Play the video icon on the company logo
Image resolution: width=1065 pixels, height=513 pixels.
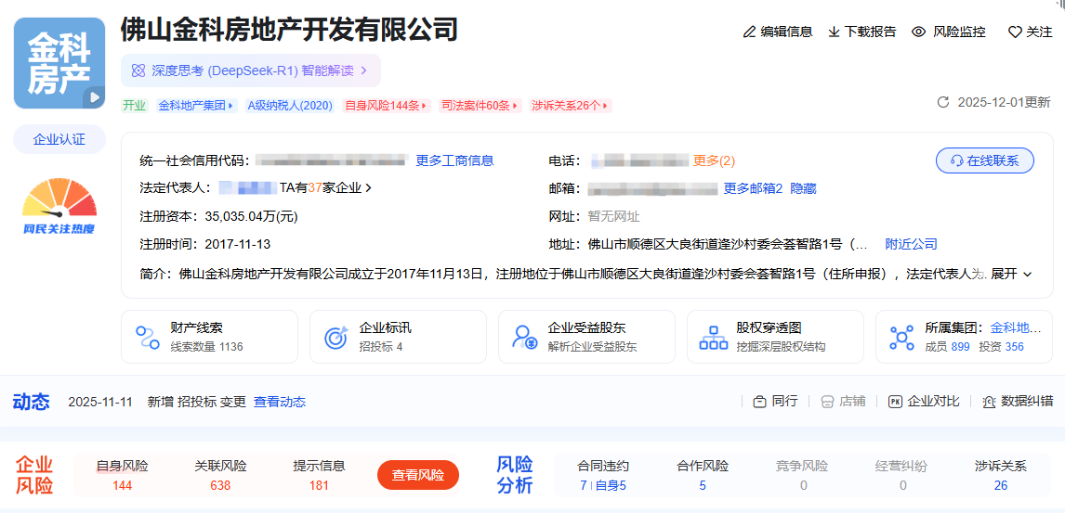pyautogui.click(x=94, y=97)
